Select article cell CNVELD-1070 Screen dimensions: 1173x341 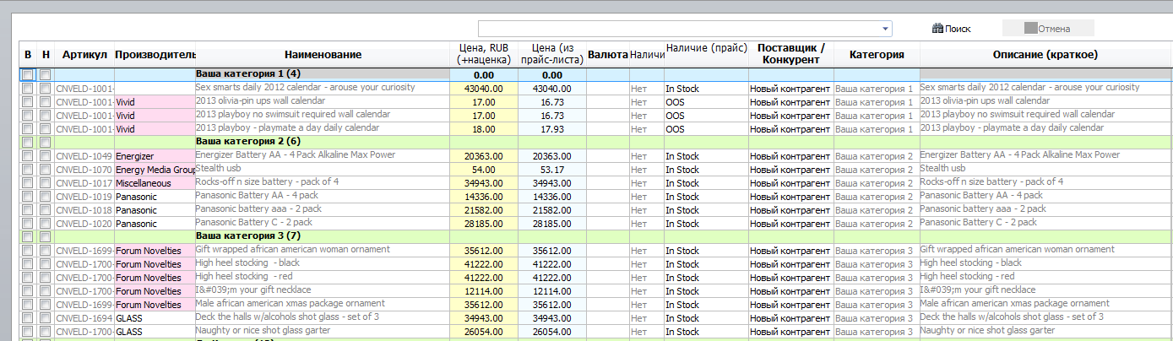click(x=84, y=170)
